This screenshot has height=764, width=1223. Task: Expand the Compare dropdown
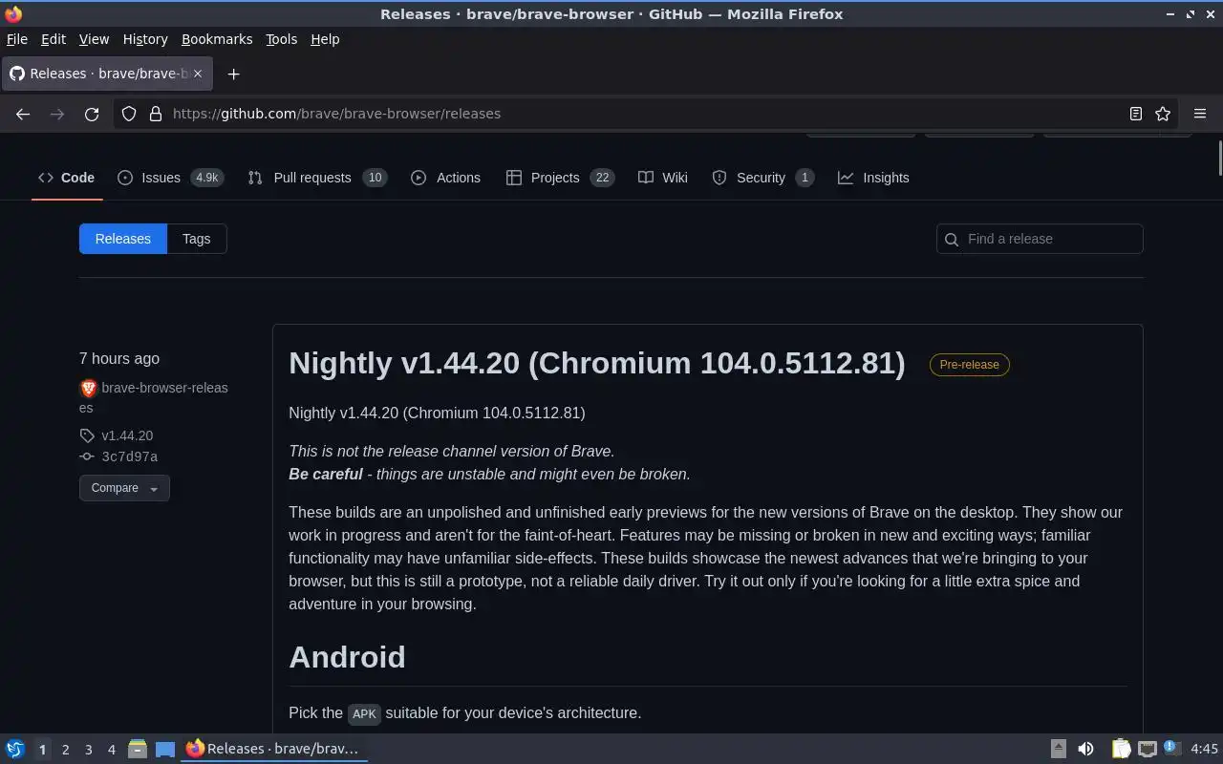124,488
